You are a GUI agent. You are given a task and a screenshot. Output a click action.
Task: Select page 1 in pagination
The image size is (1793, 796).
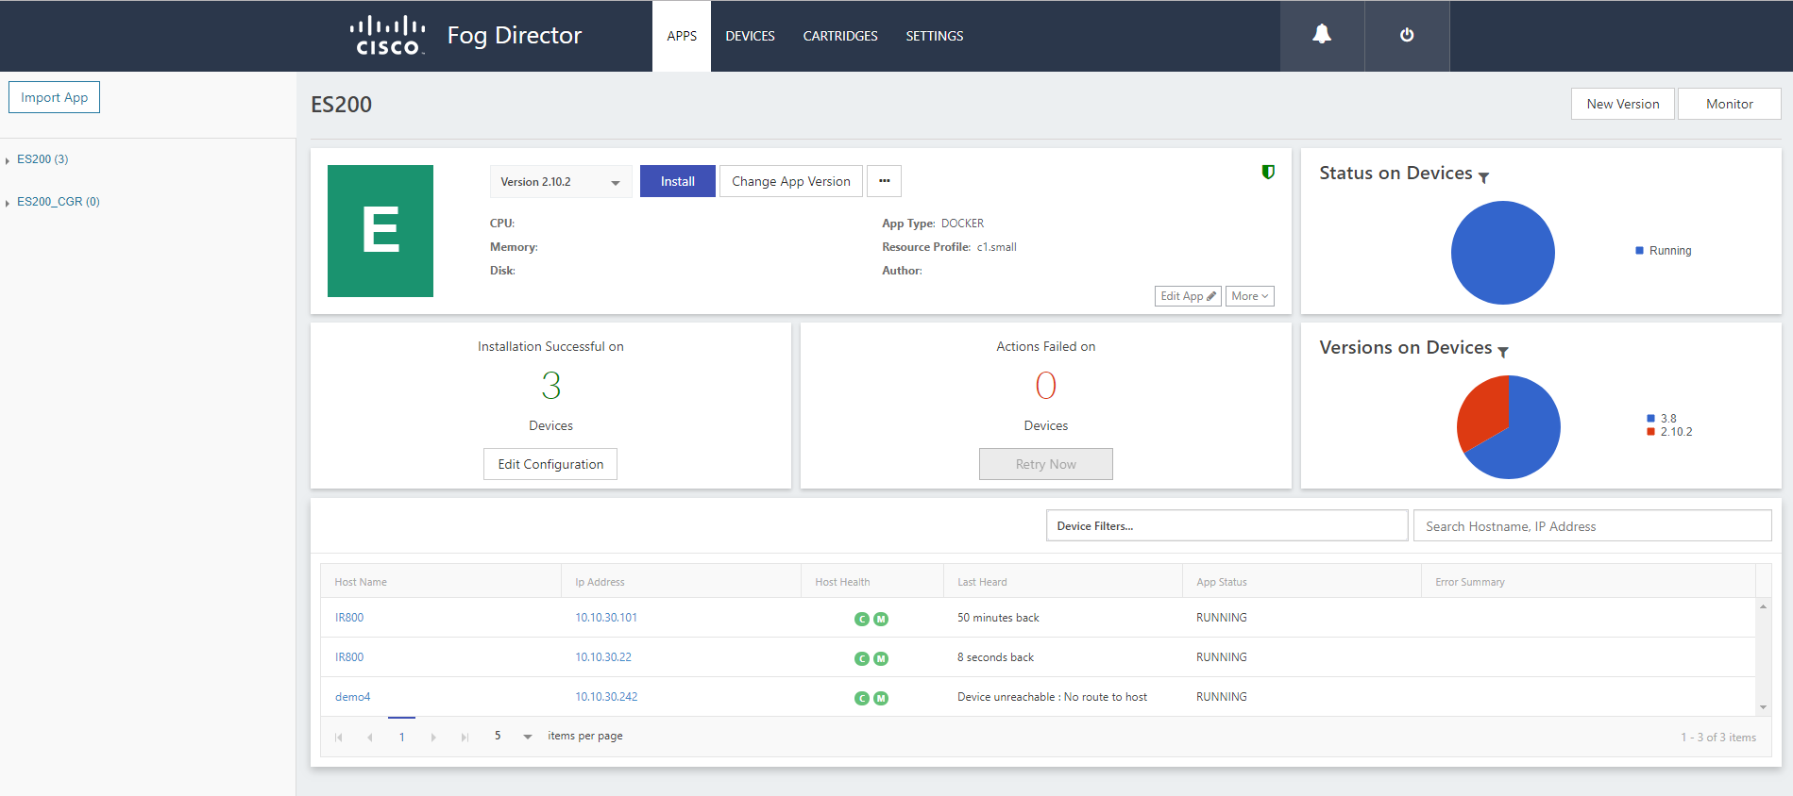pyautogui.click(x=401, y=737)
